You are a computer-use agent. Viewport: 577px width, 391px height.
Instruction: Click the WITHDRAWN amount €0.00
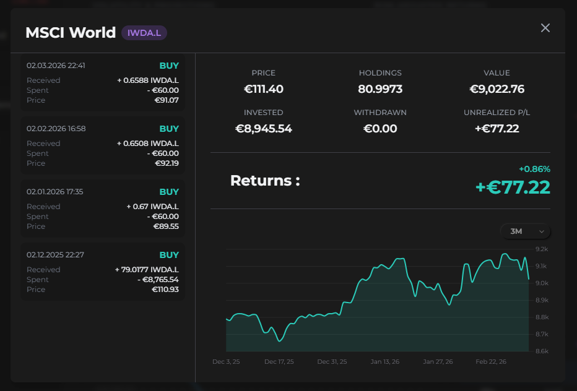380,129
